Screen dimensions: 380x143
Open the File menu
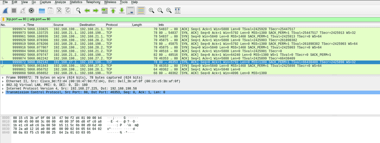point(5,2)
